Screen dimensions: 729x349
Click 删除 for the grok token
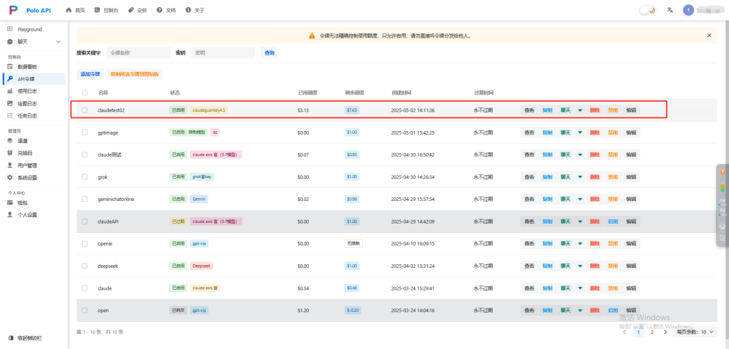click(x=594, y=177)
